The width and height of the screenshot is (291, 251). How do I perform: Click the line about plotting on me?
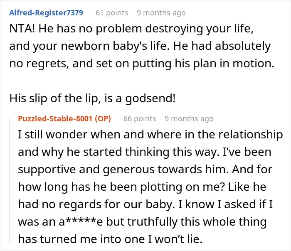pyautogui.click(x=142, y=187)
